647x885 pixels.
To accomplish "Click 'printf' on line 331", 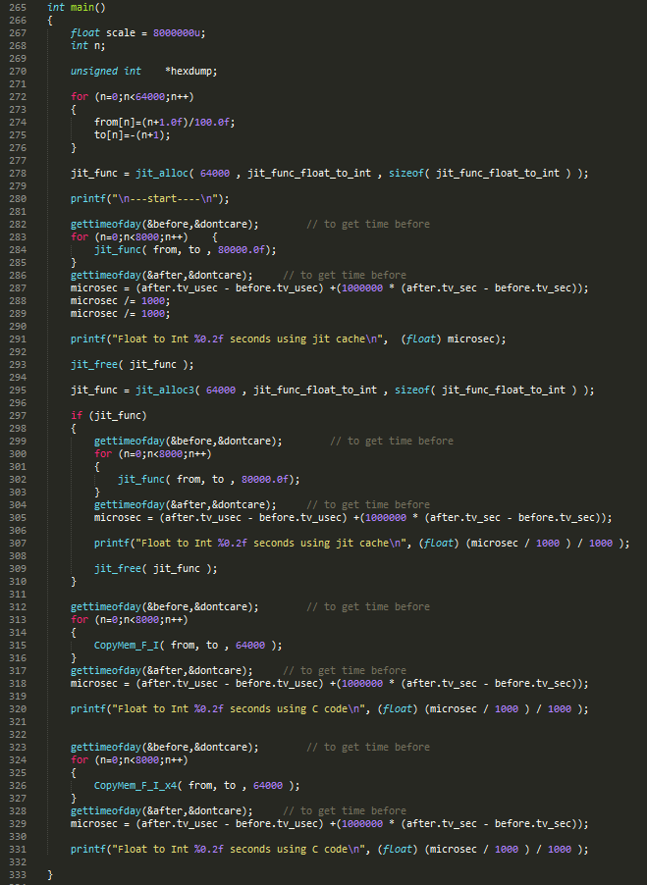I will (x=88, y=850).
